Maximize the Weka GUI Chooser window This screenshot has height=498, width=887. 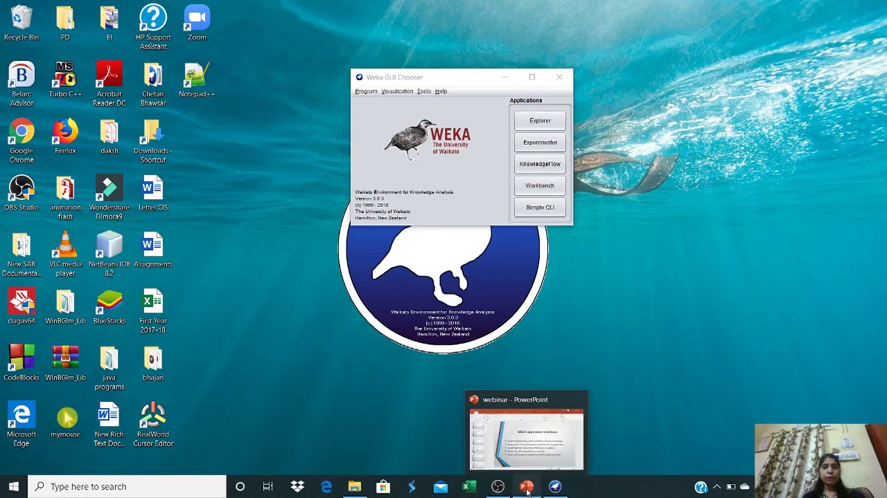coord(532,77)
